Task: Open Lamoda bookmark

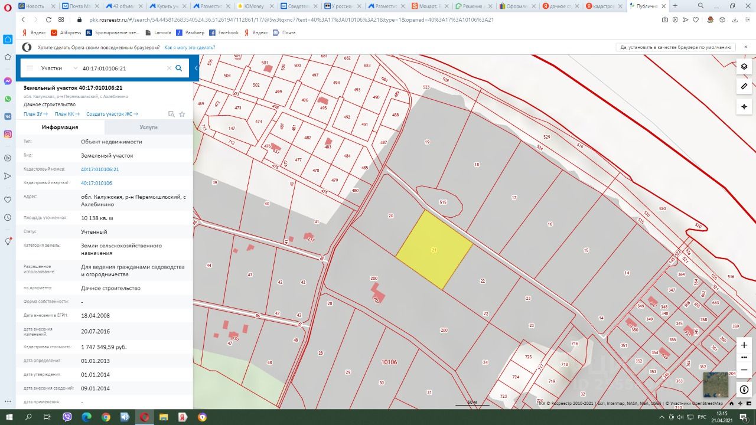Action: click(x=158, y=32)
